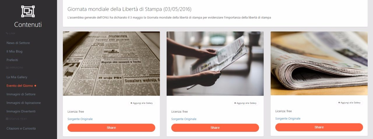Add old newspaper image to Gallery
Screen dimensions: 373x139
point(142,103)
